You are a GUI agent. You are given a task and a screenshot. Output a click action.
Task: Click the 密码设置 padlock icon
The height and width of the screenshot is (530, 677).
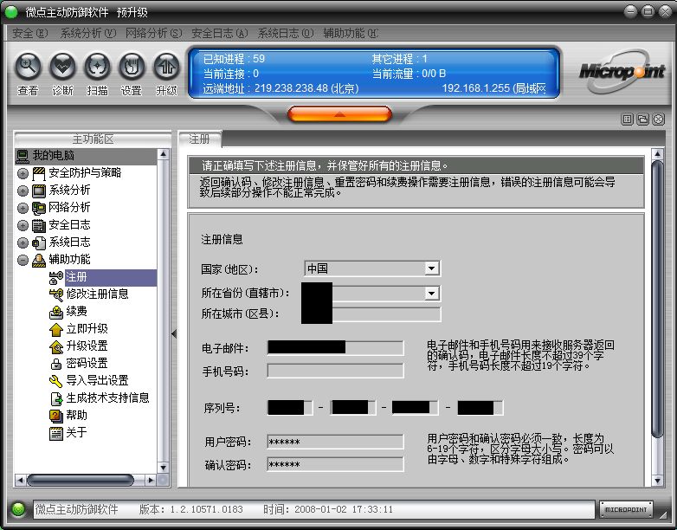56,364
